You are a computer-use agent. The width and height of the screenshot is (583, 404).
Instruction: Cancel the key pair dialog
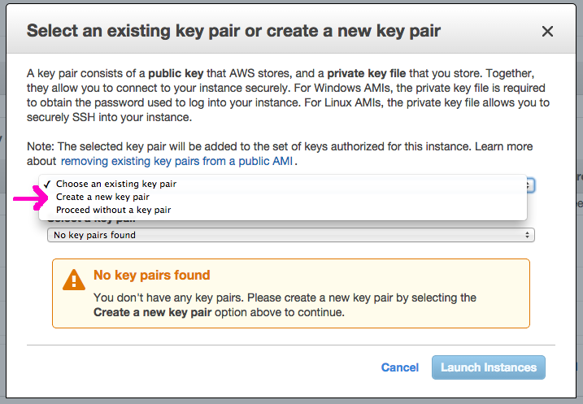[x=400, y=367]
